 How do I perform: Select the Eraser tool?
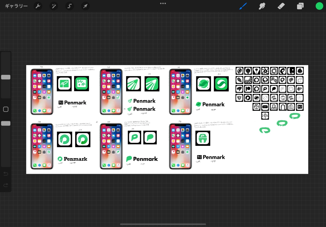click(x=281, y=6)
